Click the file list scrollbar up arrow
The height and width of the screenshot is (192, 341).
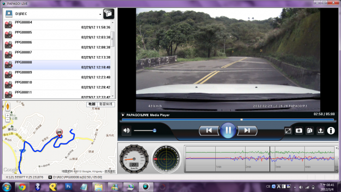(x=112, y=22)
